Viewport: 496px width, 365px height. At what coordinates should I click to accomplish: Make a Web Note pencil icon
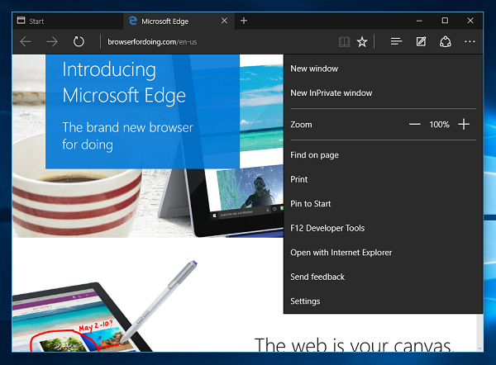point(421,41)
